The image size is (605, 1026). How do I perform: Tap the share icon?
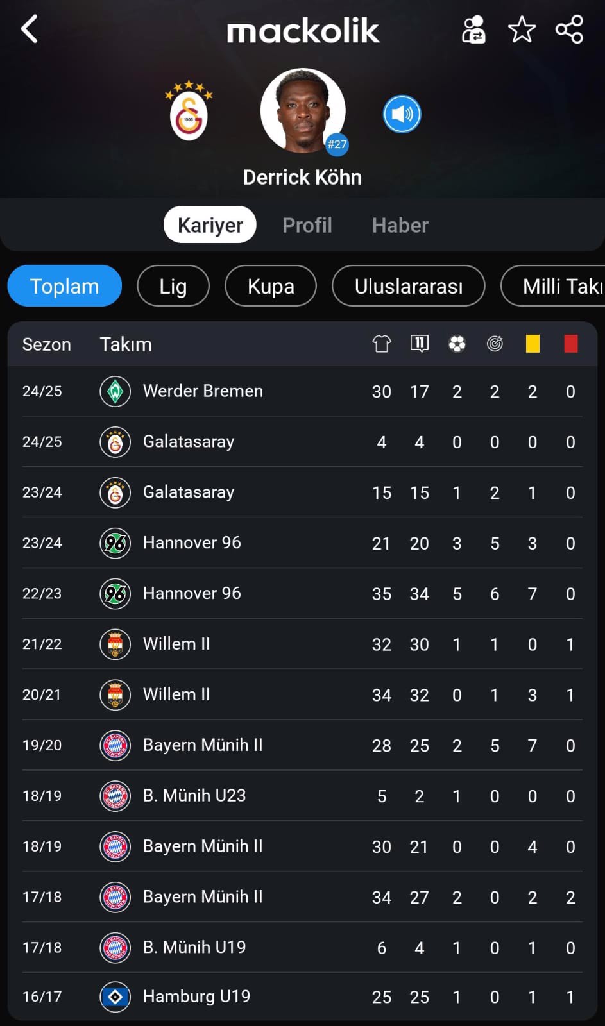pyautogui.click(x=569, y=29)
